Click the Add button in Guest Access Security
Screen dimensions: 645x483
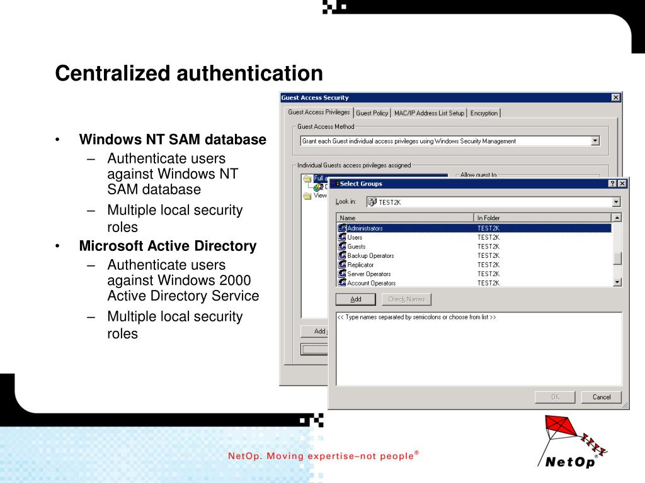[x=315, y=331]
